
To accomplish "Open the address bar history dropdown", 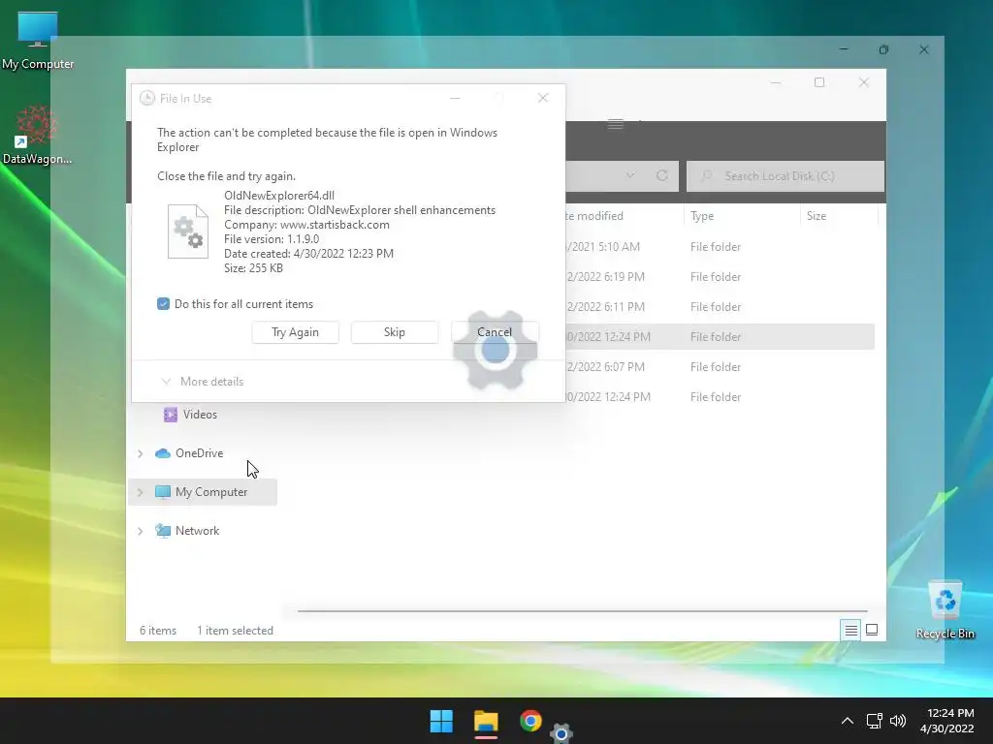I will pos(630,175).
